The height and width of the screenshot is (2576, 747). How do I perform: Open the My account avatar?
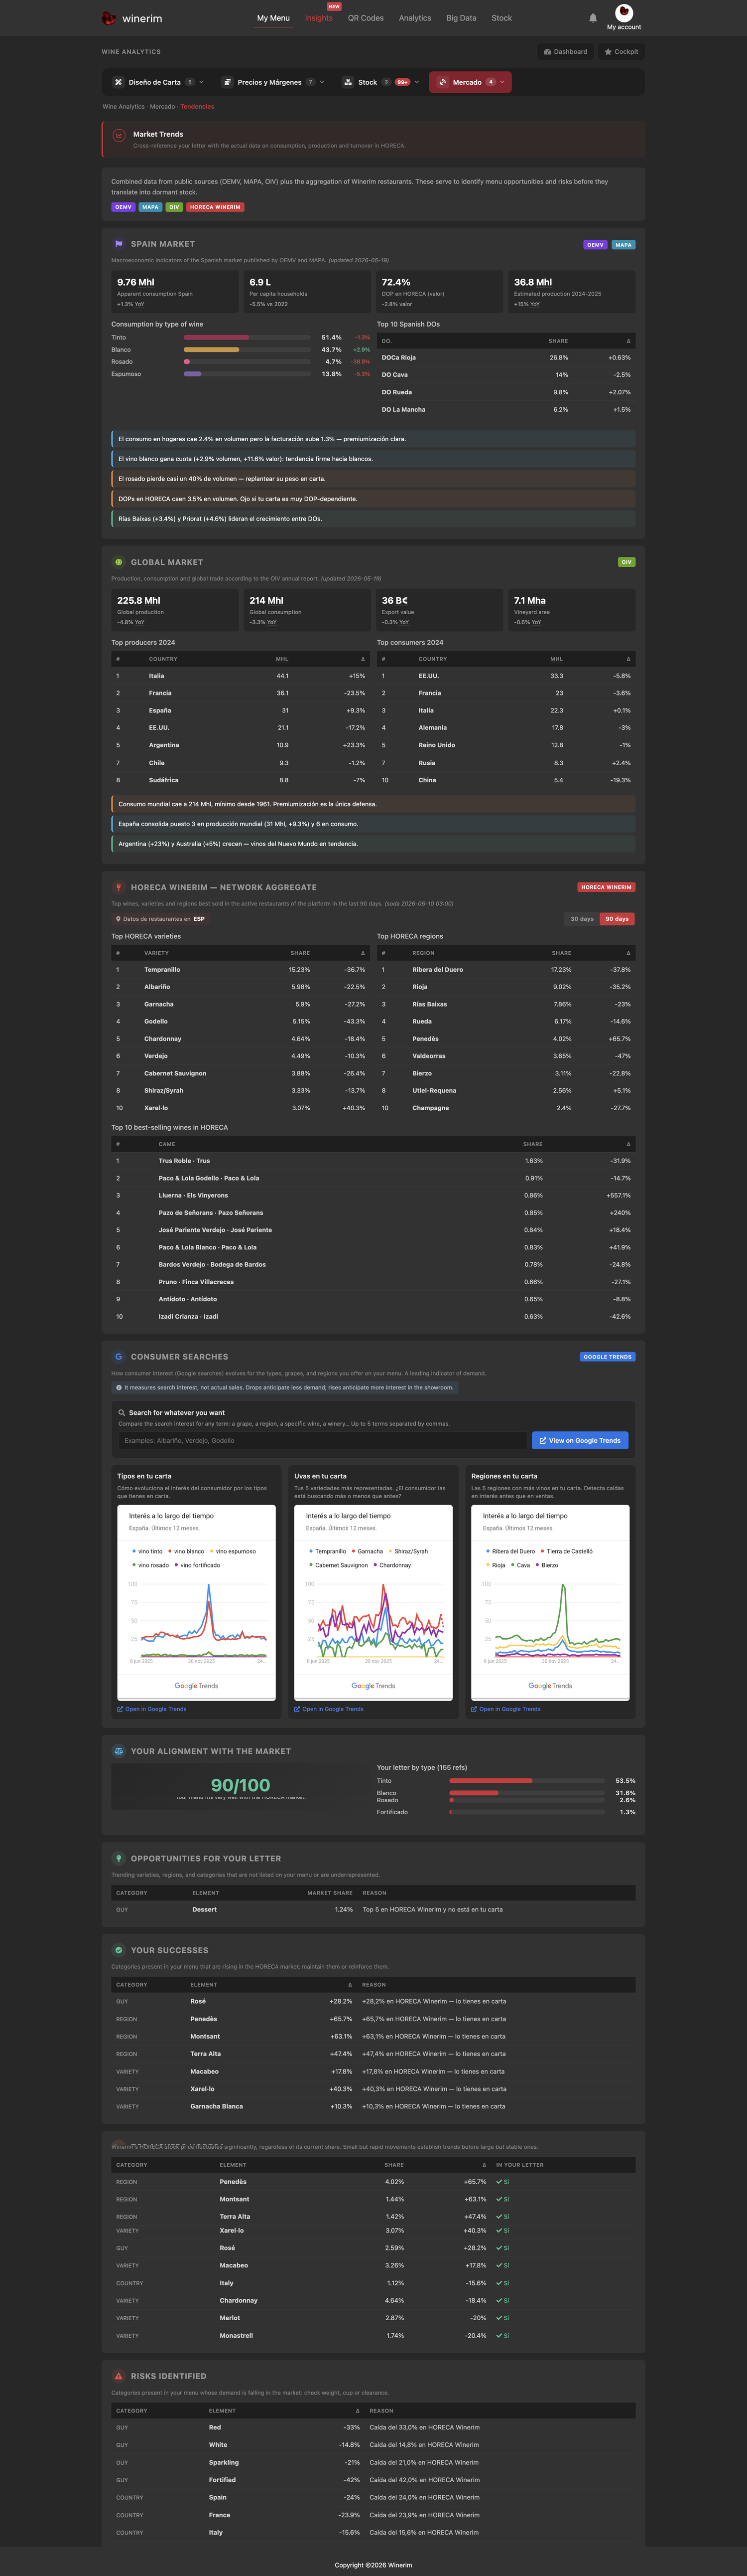pyautogui.click(x=624, y=12)
